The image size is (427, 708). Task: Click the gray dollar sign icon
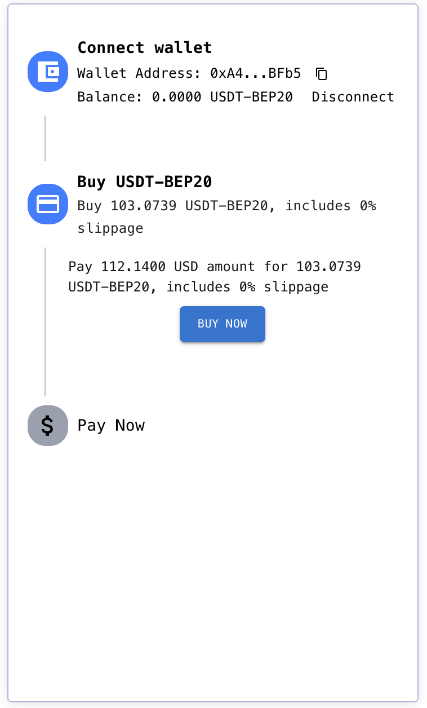[x=48, y=426]
